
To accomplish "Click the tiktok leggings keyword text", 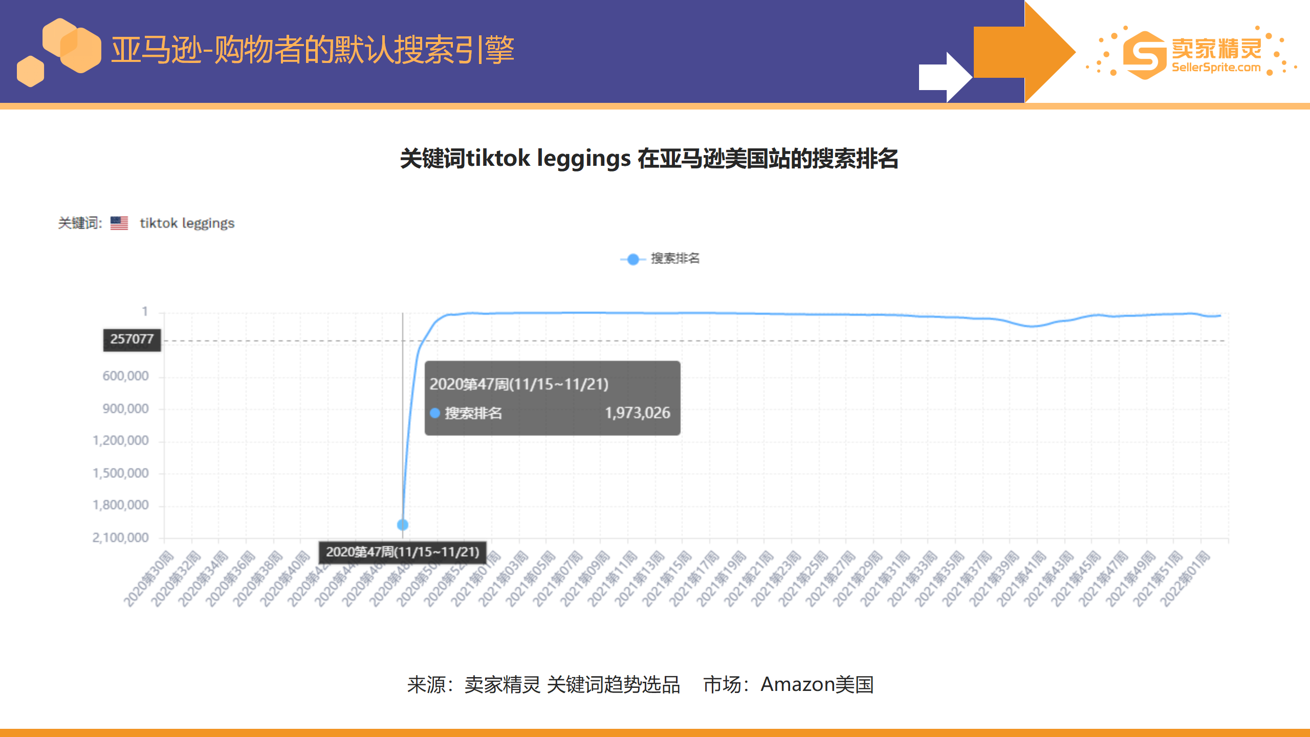I will 187,224.
